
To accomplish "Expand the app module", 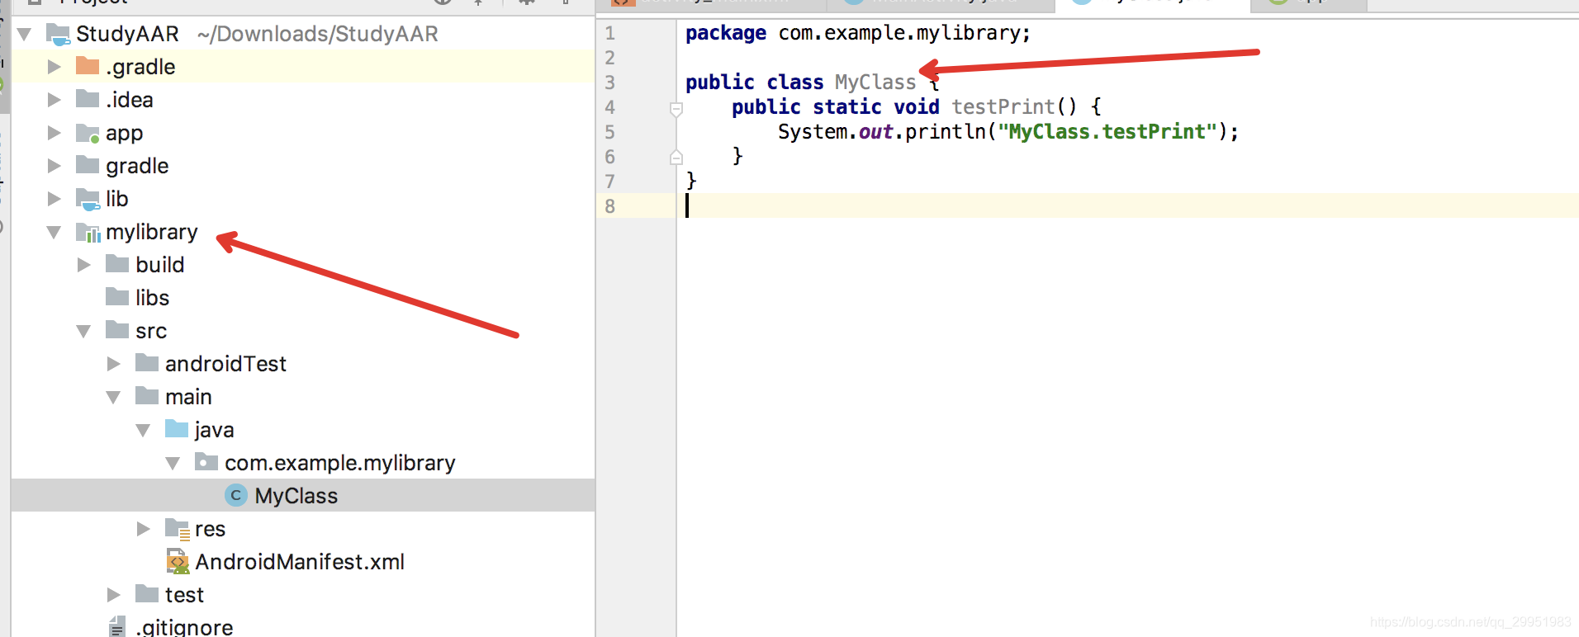I will click(54, 133).
